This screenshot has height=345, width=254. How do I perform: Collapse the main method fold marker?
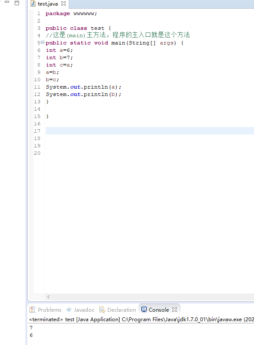coord(42,42)
